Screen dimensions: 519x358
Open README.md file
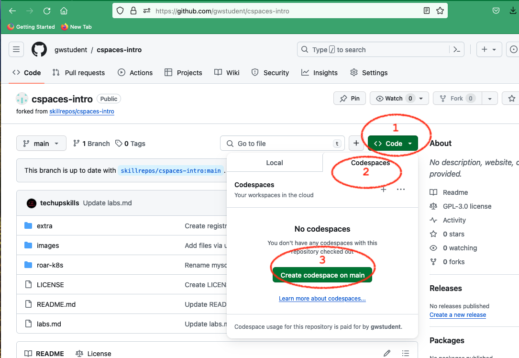[56, 304]
